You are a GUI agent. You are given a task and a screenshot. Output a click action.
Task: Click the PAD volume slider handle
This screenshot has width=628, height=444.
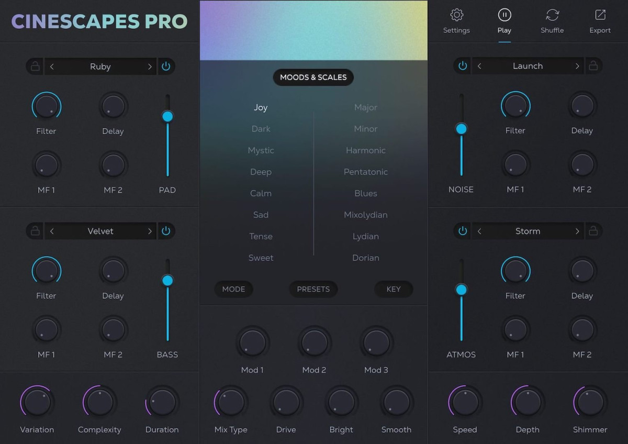tap(167, 116)
